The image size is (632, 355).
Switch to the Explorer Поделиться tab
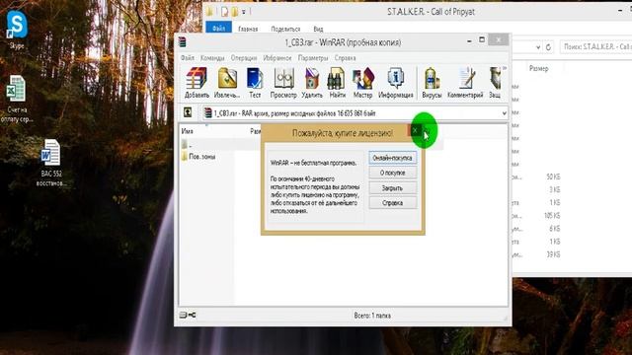click(285, 29)
